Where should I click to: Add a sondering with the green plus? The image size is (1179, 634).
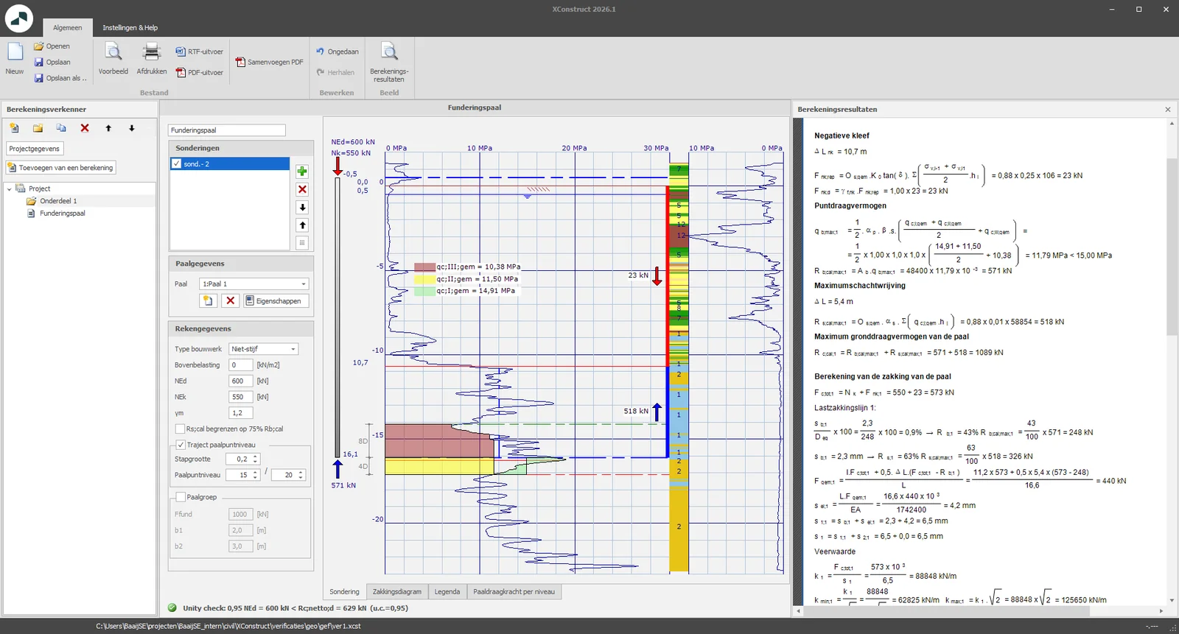[302, 172]
